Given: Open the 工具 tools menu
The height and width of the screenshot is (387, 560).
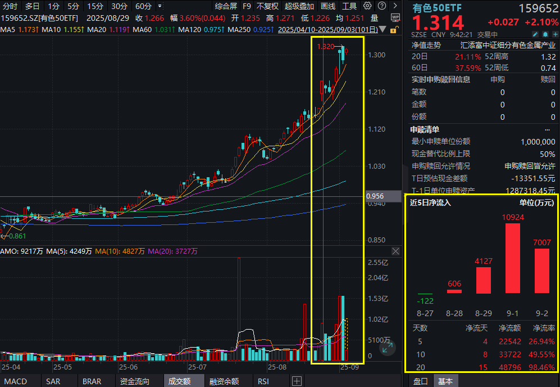Looking at the screenshot, I should tap(348, 6).
